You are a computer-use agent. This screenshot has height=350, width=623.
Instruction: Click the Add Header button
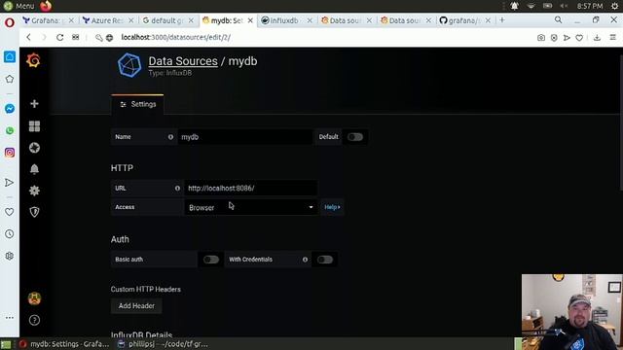[136, 306]
